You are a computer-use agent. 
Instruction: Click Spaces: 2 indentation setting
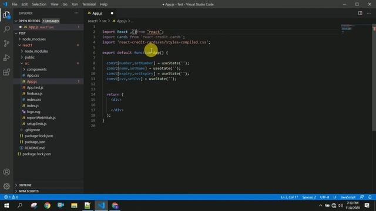pos(309,197)
